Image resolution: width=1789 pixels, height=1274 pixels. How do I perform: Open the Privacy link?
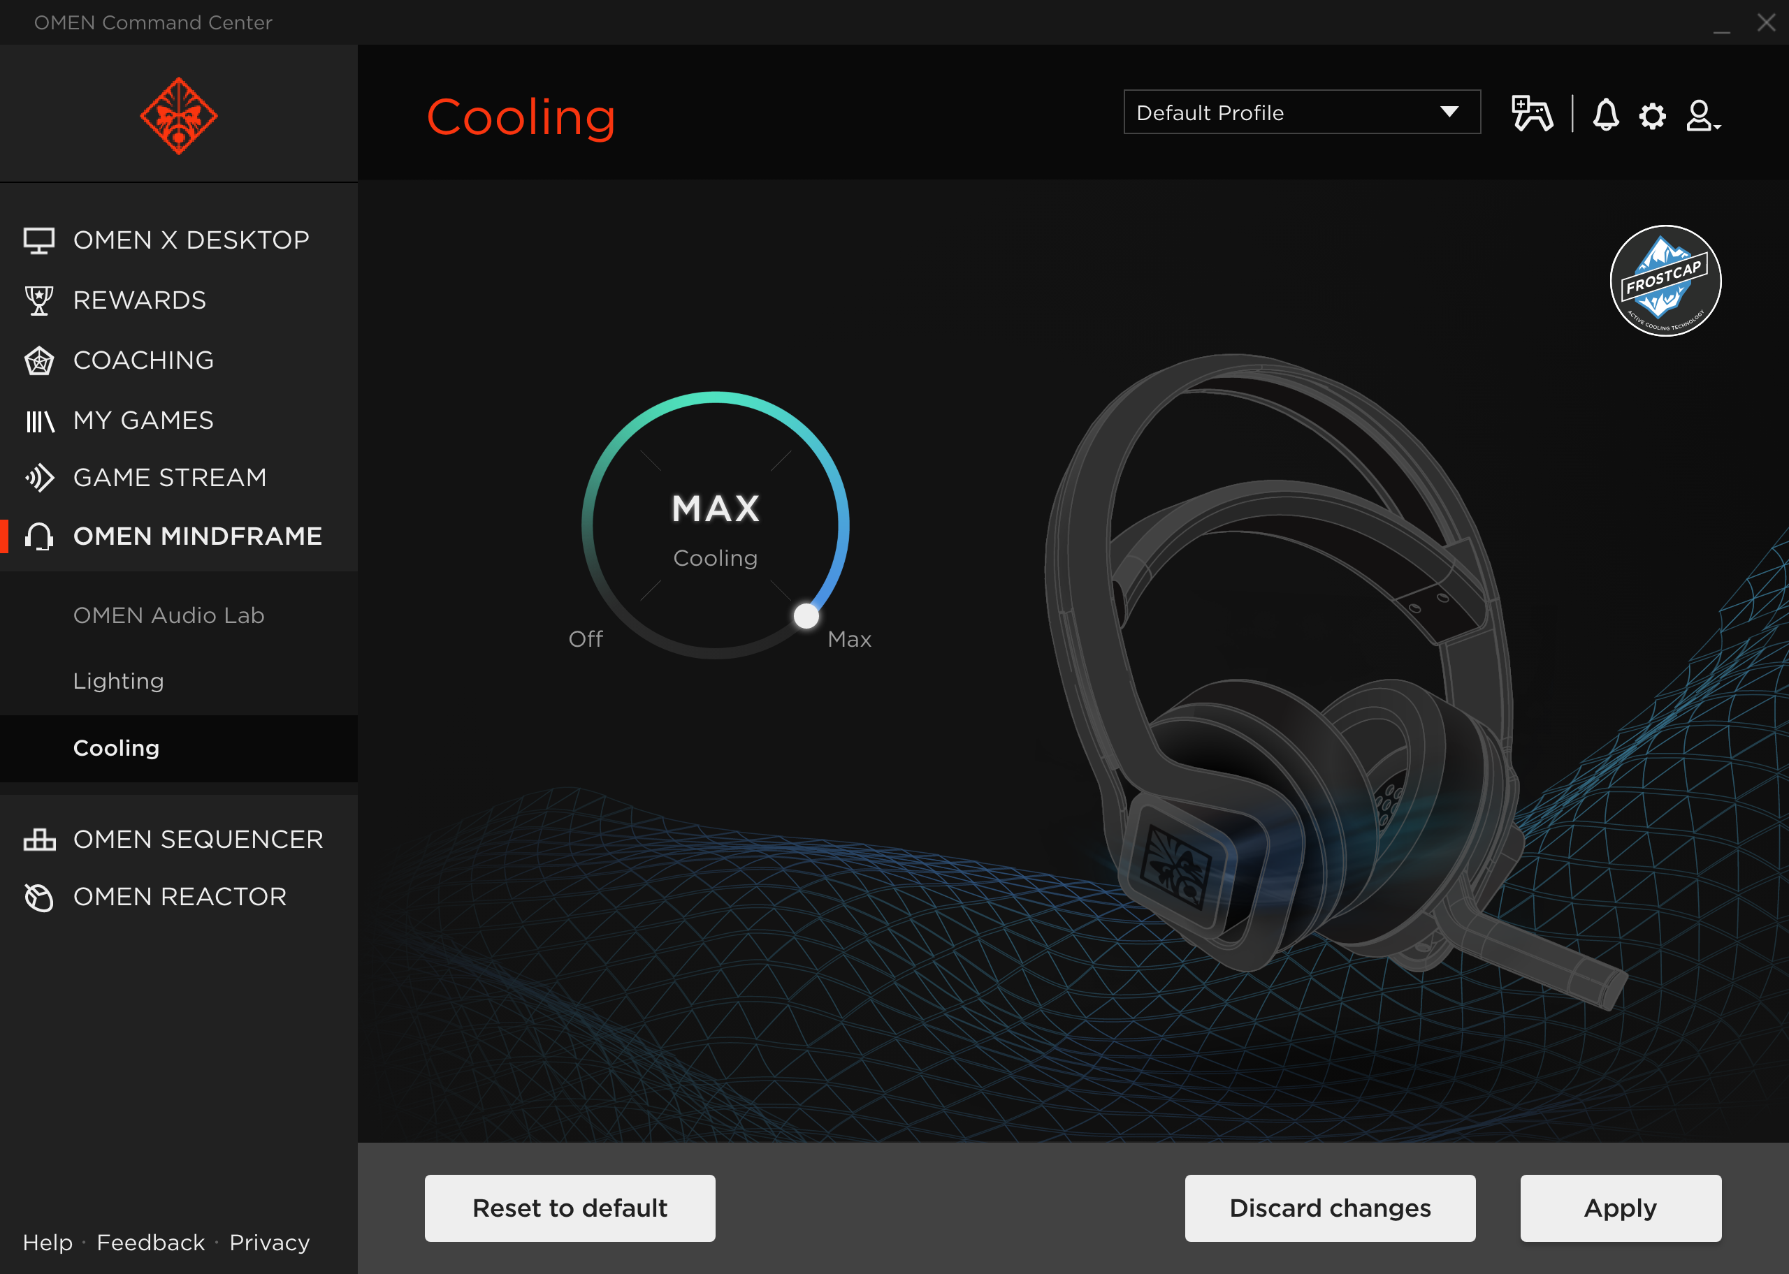tap(269, 1243)
